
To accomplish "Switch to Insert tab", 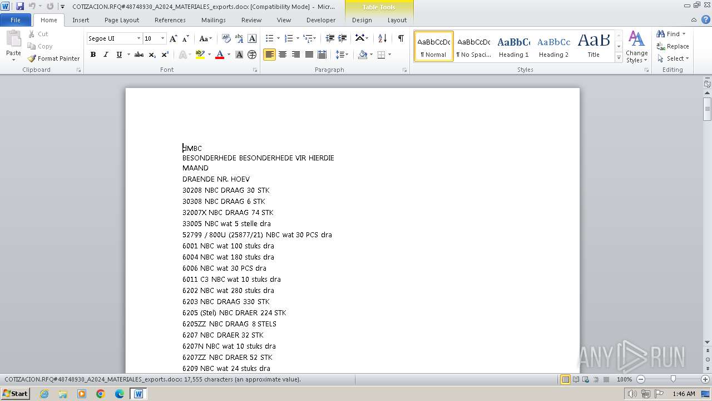I will point(81,20).
